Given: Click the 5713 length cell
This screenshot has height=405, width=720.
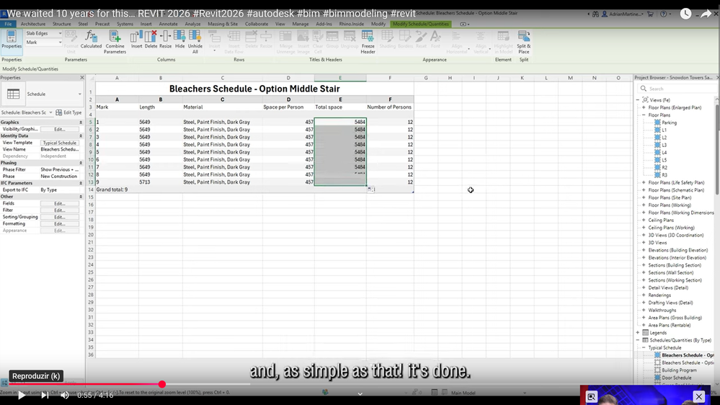Looking at the screenshot, I should coord(160,182).
